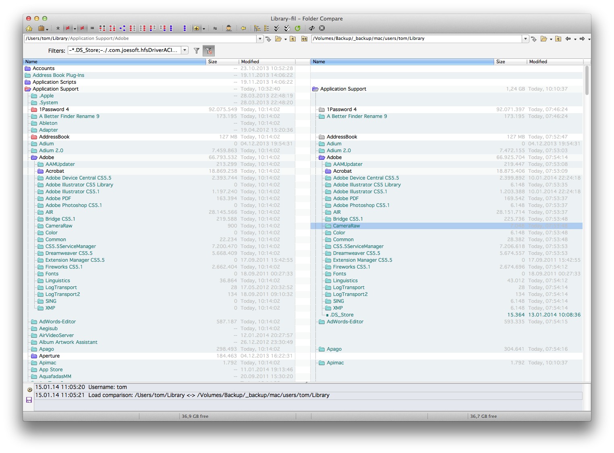Refresh comparison with the green arrow icon
Screen dimensions: 614x453
point(297,28)
